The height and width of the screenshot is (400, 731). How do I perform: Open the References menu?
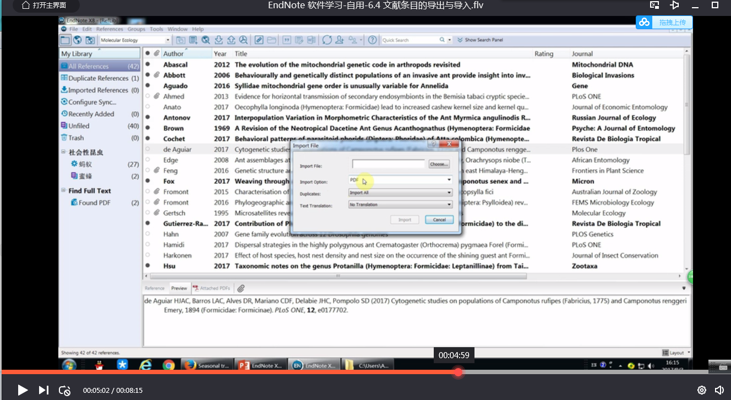[110, 29]
